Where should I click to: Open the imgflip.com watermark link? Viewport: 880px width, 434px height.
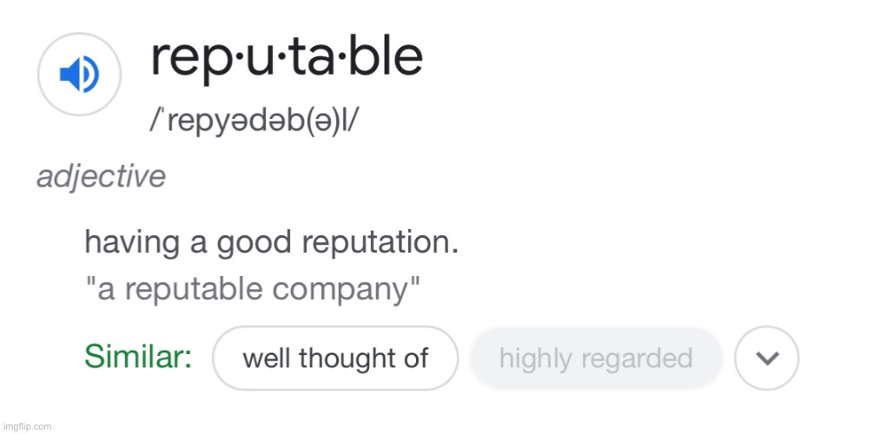coord(26,427)
